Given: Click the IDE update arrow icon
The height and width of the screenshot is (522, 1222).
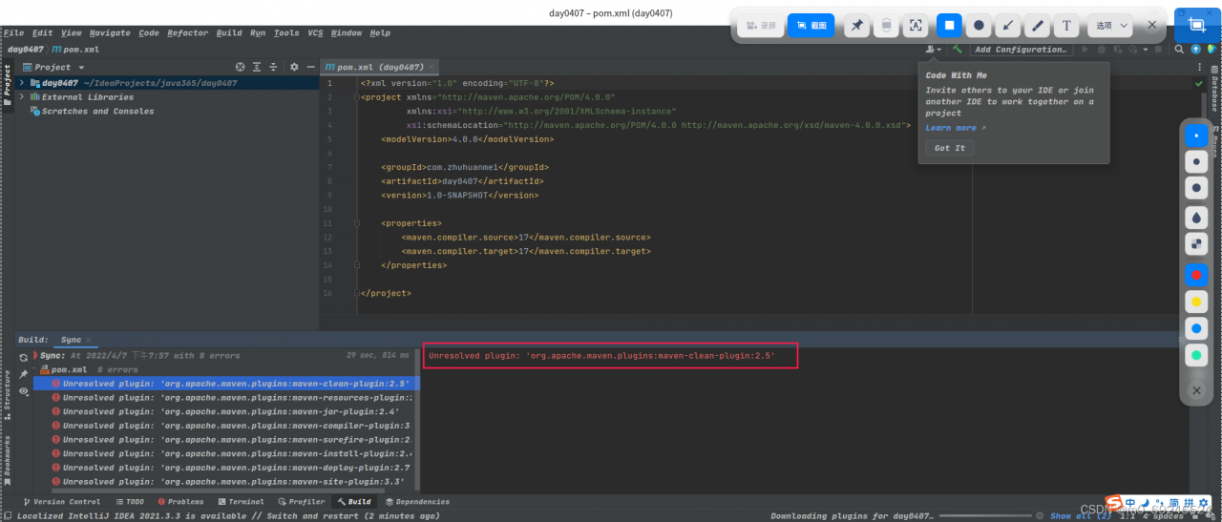Looking at the screenshot, I should [1195, 49].
